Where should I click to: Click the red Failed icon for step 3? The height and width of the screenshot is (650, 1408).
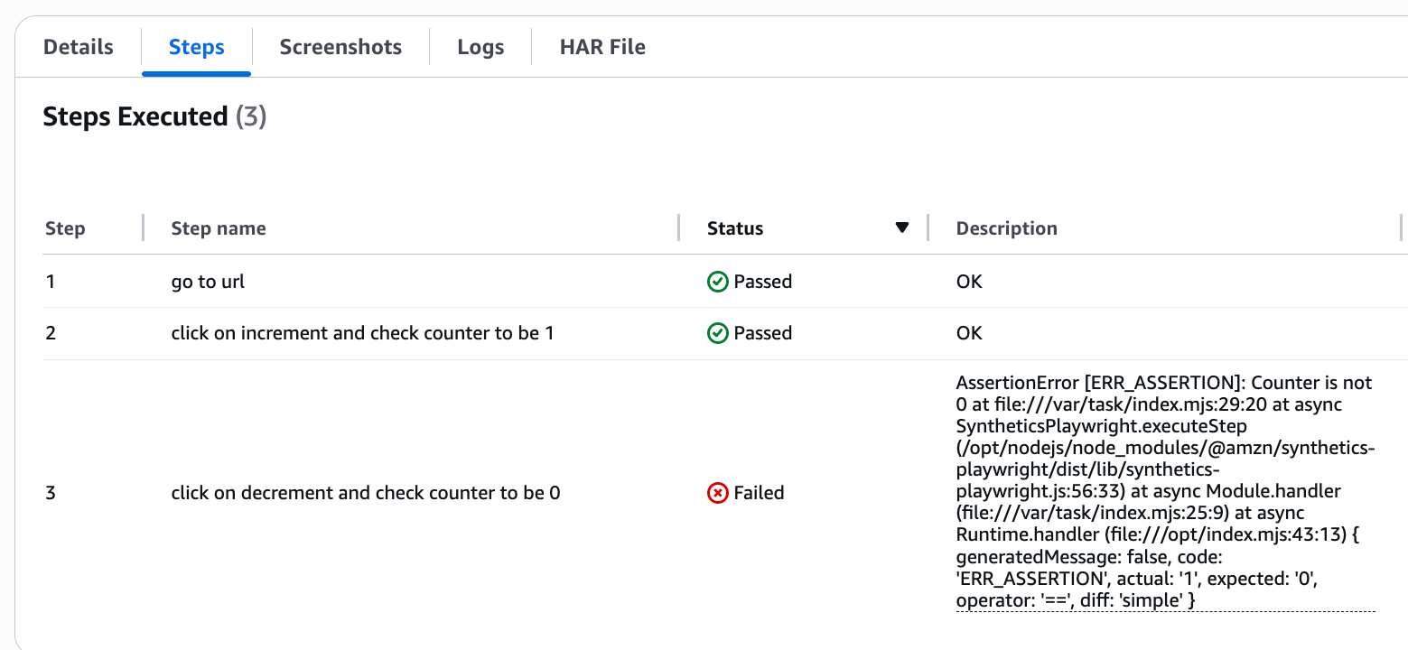click(x=717, y=494)
